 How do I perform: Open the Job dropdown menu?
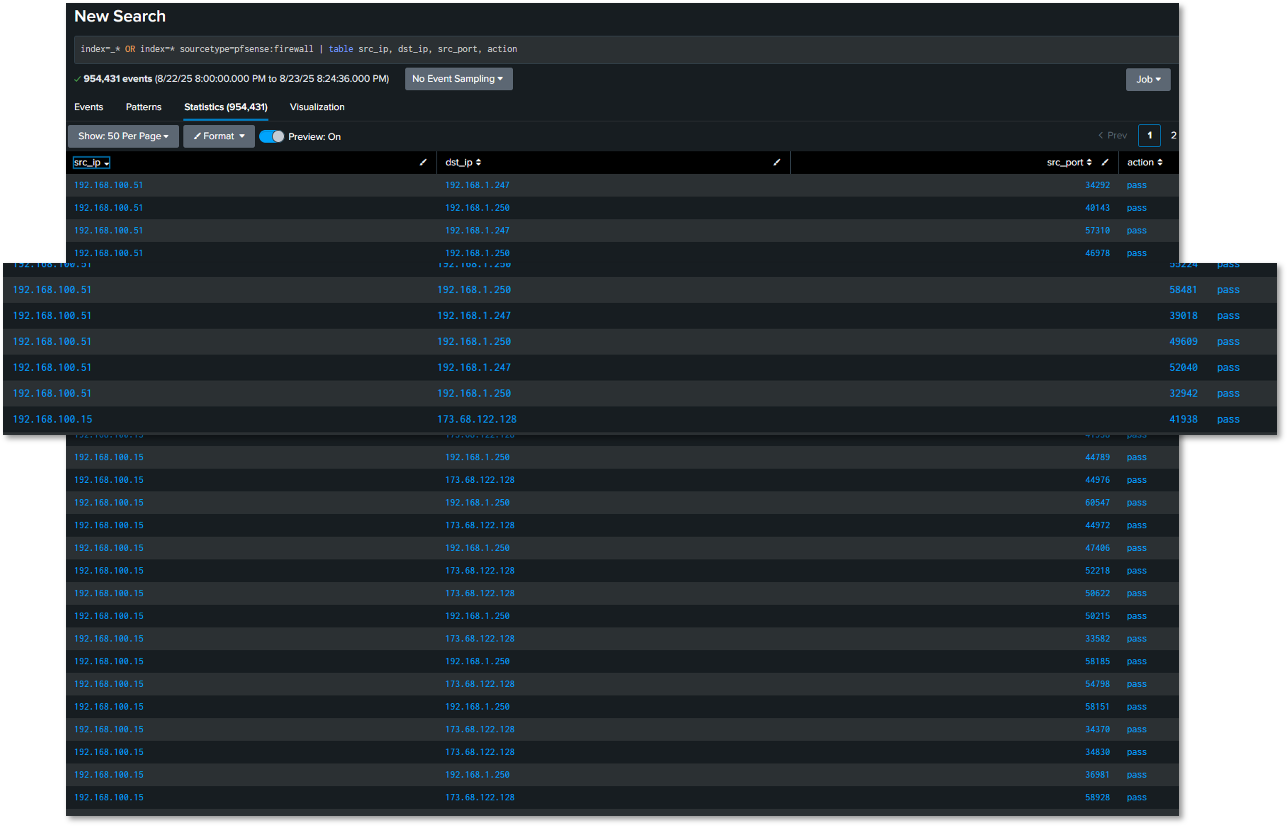pos(1148,79)
